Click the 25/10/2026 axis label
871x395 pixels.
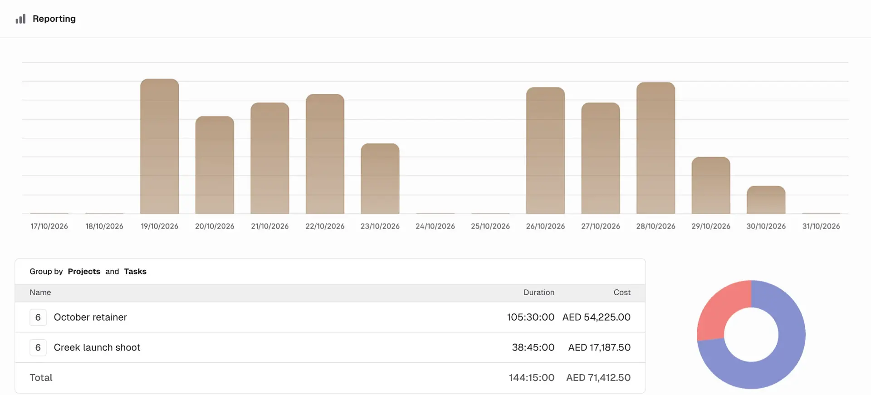pos(490,226)
